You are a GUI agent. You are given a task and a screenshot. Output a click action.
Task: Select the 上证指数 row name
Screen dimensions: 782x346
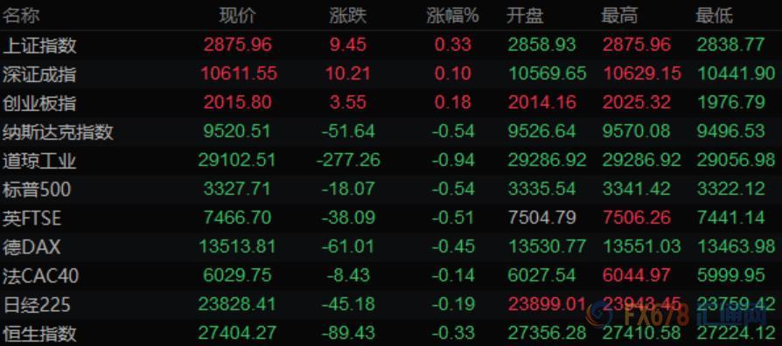click(40, 45)
